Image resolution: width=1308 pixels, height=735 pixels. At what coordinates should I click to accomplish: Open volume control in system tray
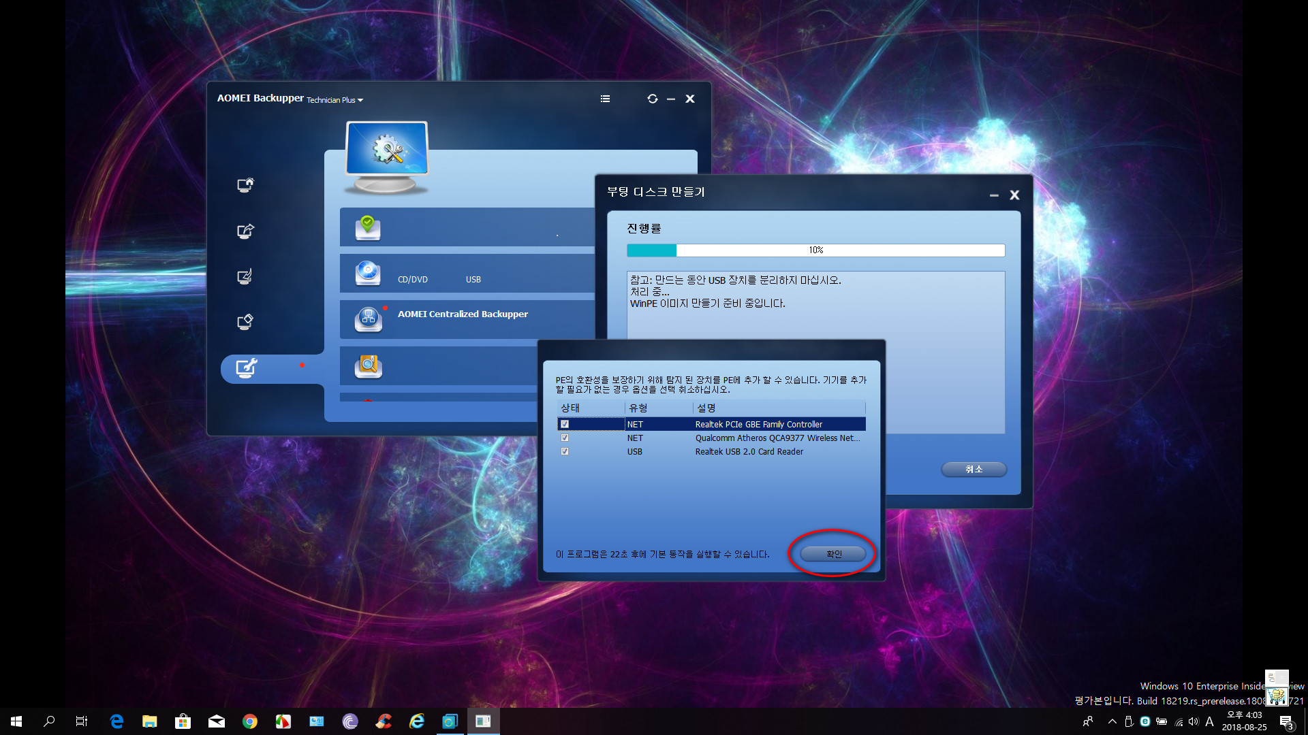[1194, 721]
